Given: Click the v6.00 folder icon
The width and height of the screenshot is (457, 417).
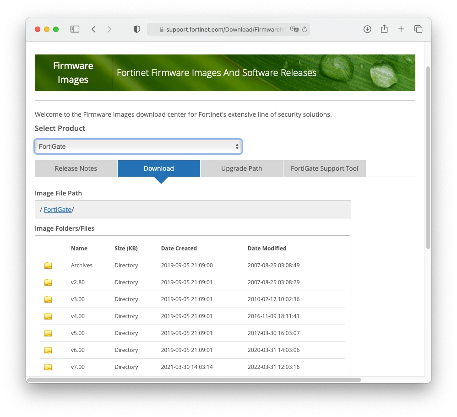Looking at the screenshot, I should tap(48, 350).
